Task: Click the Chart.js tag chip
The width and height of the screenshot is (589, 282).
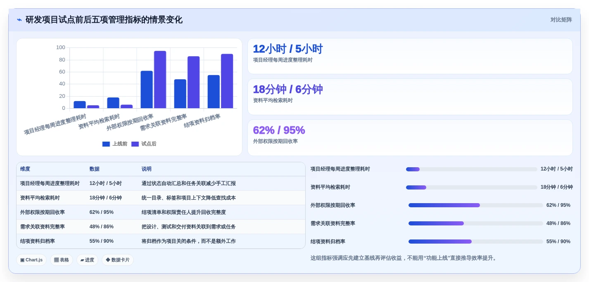Action: point(31,260)
